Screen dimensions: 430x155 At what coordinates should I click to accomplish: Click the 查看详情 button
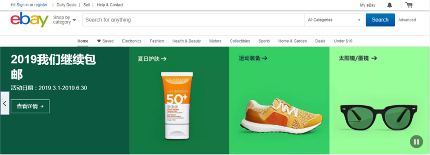tap(30, 106)
